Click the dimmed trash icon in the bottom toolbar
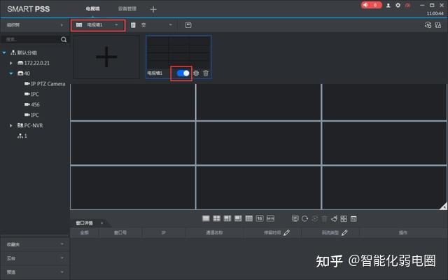Viewport: 448px width, 280px height. coord(324,219)
